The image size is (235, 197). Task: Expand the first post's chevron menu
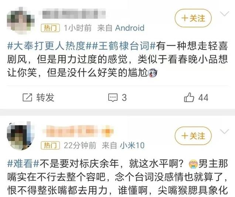(x=224, y=14)
